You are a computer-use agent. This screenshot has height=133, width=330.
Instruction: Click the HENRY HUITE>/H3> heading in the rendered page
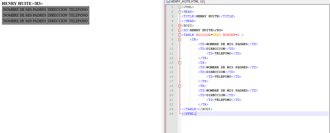(x=22, y=4)
